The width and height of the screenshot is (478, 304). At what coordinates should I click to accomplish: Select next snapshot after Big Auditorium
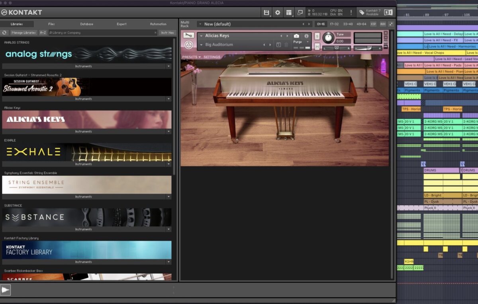(x=270, y=45)
